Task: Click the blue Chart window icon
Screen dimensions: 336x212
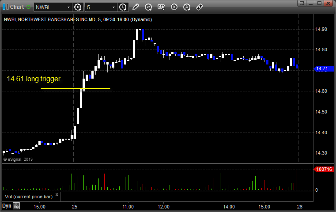Action: tap(6, 7)
